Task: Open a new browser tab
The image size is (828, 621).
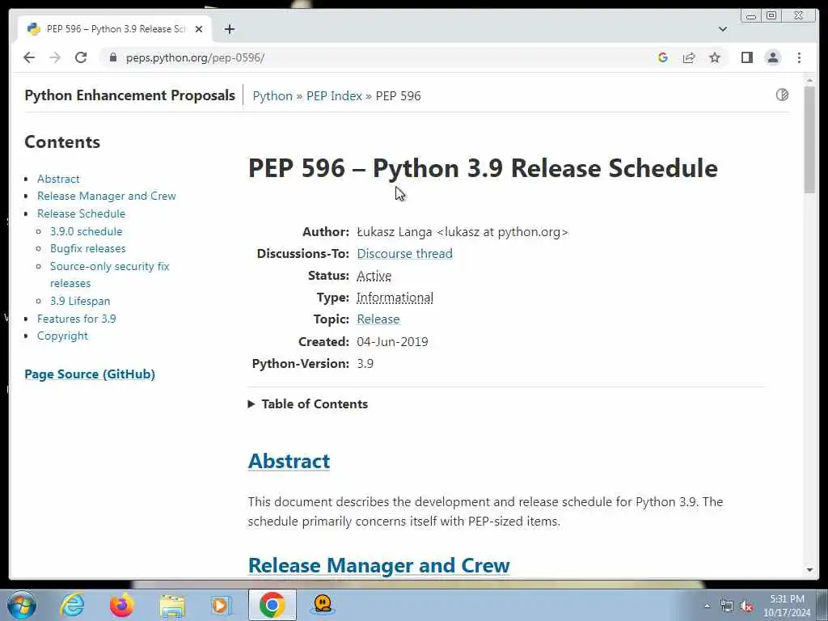Action: coord(229,29)
